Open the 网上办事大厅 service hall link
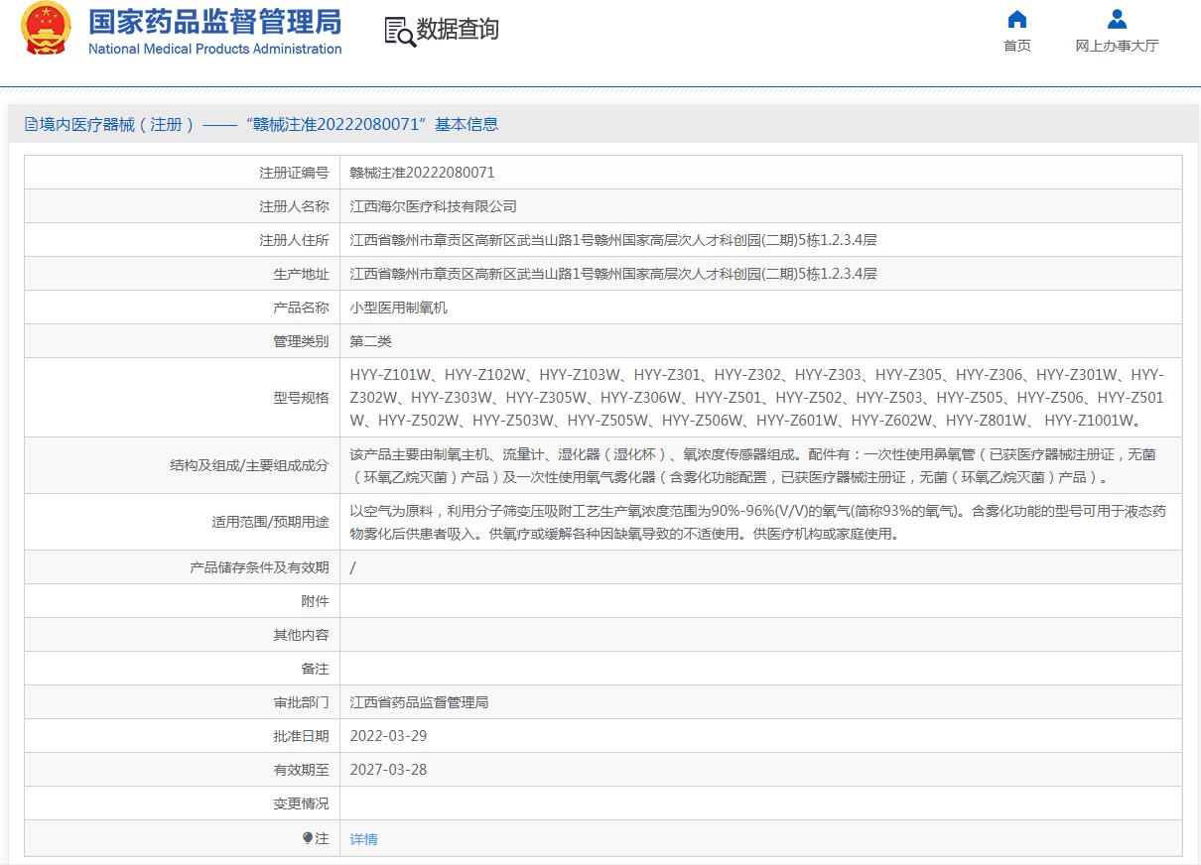The width and height of the screenshot is (1201, 865). click(x=1116, y=47)
